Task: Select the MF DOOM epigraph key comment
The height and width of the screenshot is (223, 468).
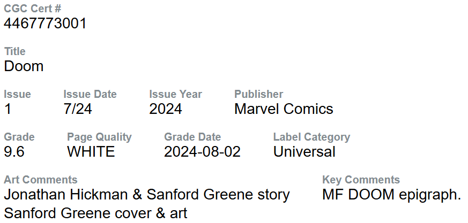Action: tap(391, 195)
